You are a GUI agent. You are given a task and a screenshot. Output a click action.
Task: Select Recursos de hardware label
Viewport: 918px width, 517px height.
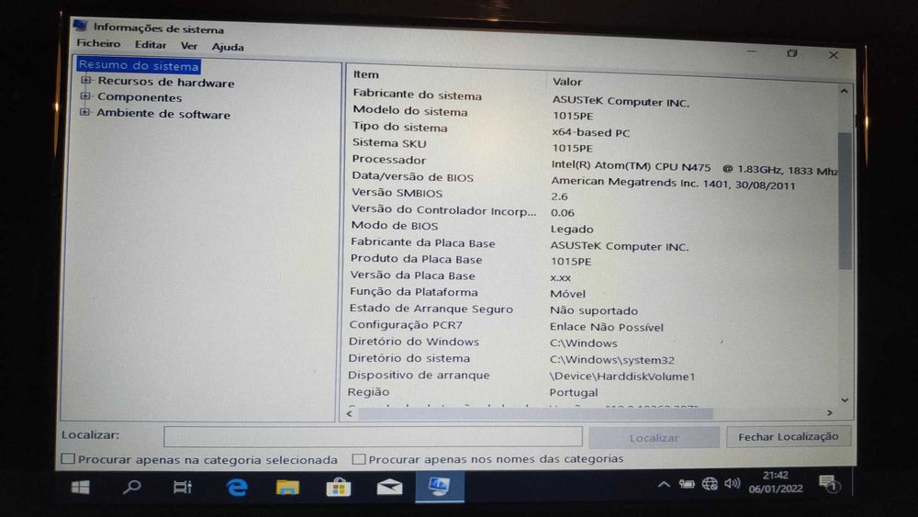coord(165,82)
